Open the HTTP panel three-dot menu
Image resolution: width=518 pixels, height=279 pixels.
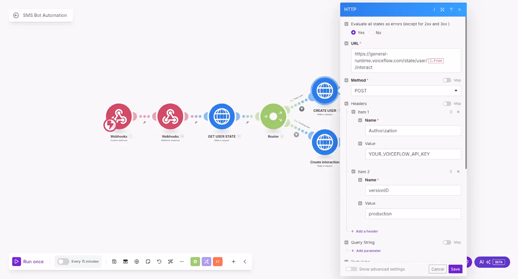click(x=434, y=9)
